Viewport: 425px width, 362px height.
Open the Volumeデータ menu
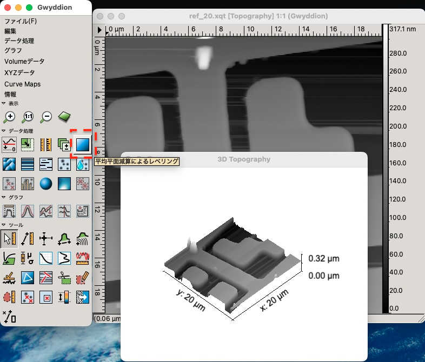(x=24, y=62)
